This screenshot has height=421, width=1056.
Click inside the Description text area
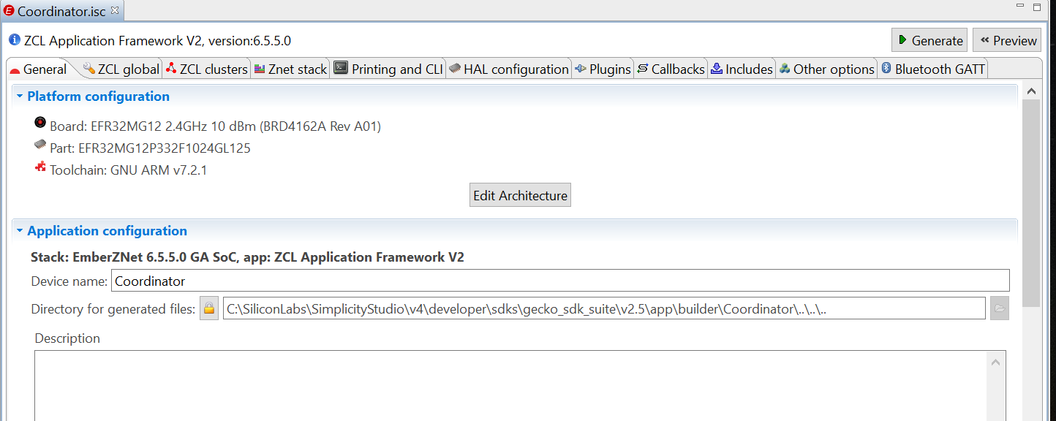click(x=510, y=385)
